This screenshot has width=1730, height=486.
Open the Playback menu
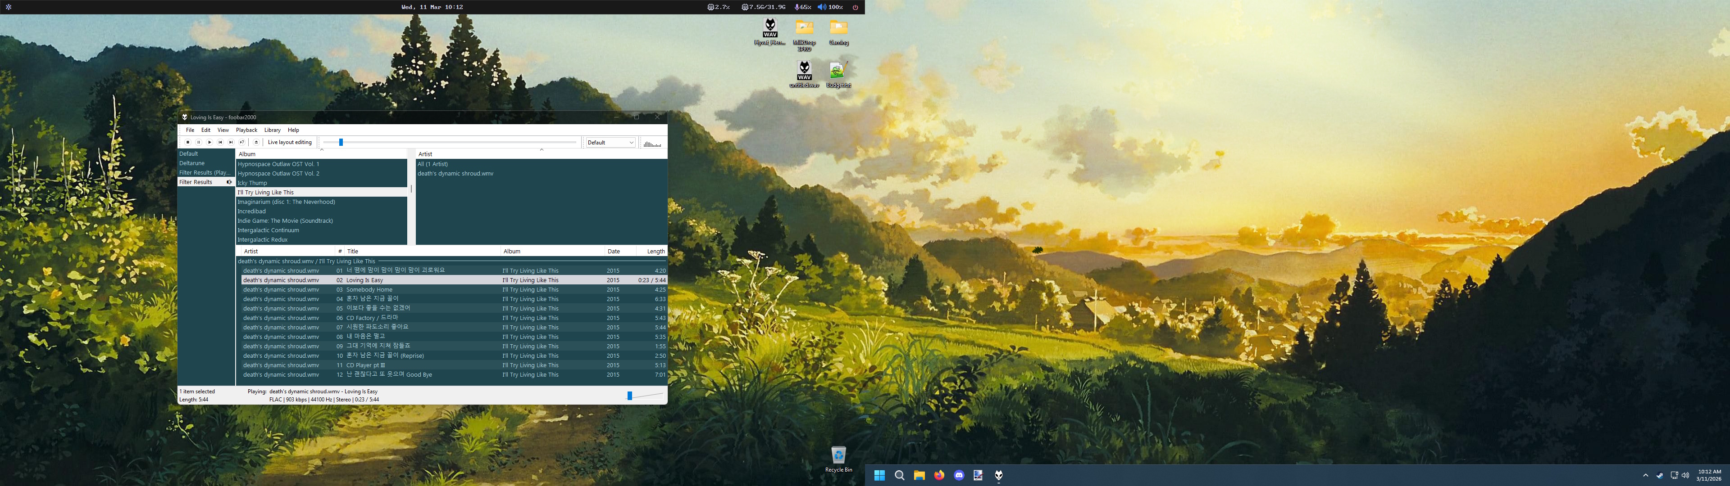pos(246,130)
